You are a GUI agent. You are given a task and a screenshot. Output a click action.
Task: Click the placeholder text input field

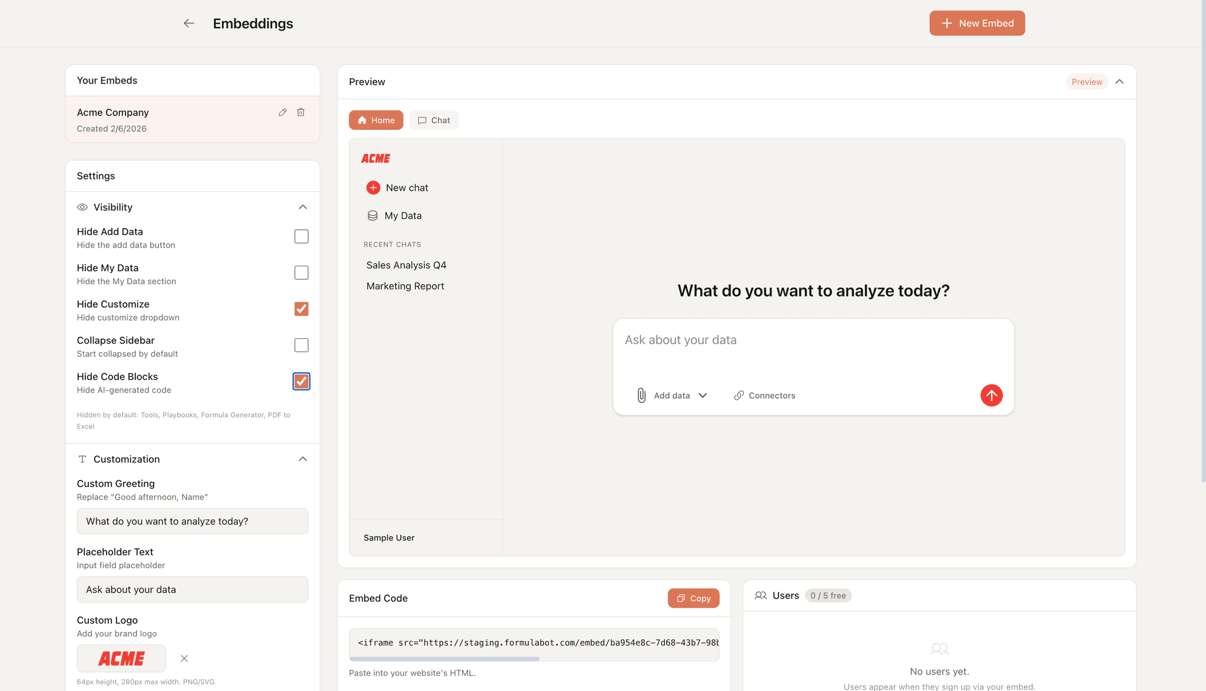pyautogui.click(x=193, y=589)
